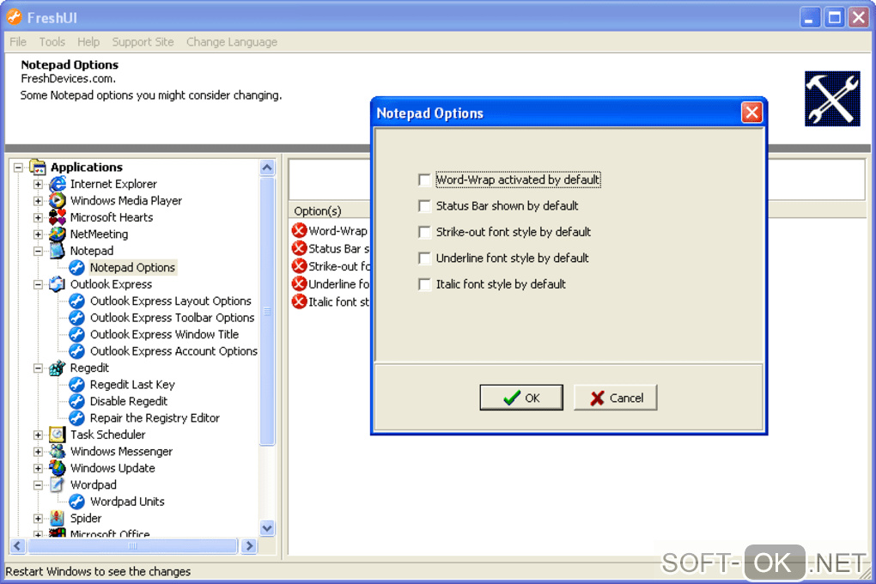Select the Windows Media Player icon
The width and height of the screenshot is (876, 584).
coord(58,201)
